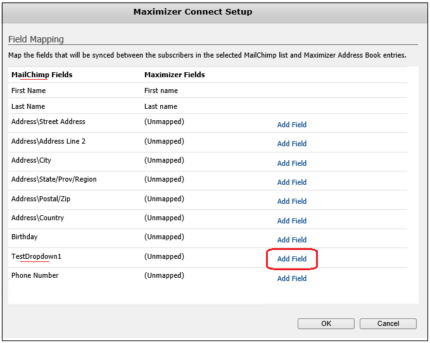Click the 'MailChimp Fields' column header
Viewport: 430px width, 343px height.
42,75
